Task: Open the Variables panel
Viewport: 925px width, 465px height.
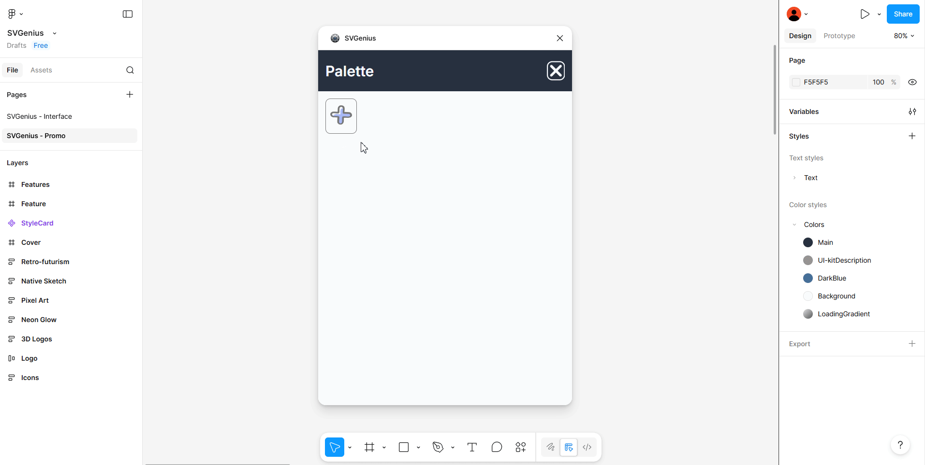Action: point(913,112)
